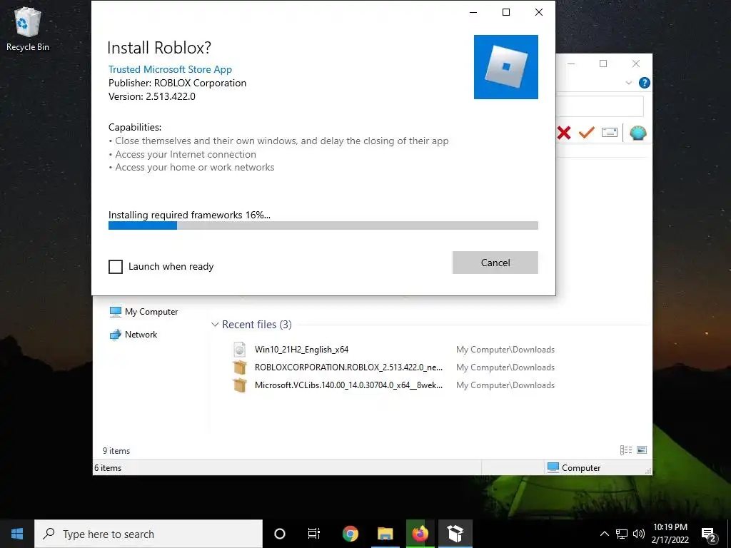Click the Computer label in the status bar

pos(581,468)
